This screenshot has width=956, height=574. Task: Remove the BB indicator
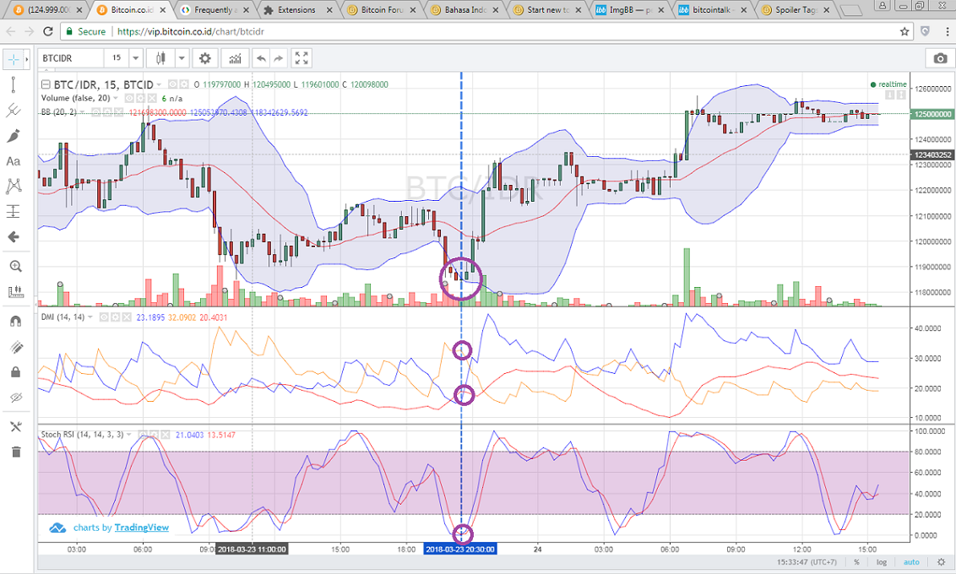tap(119, 112)
